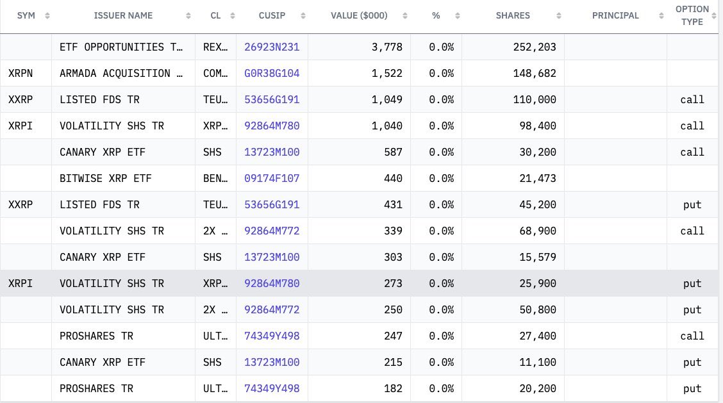The width and height of the screenshot is (723, 403).
Task: Select the shares figure 252,203
Action: click(535, 47)
